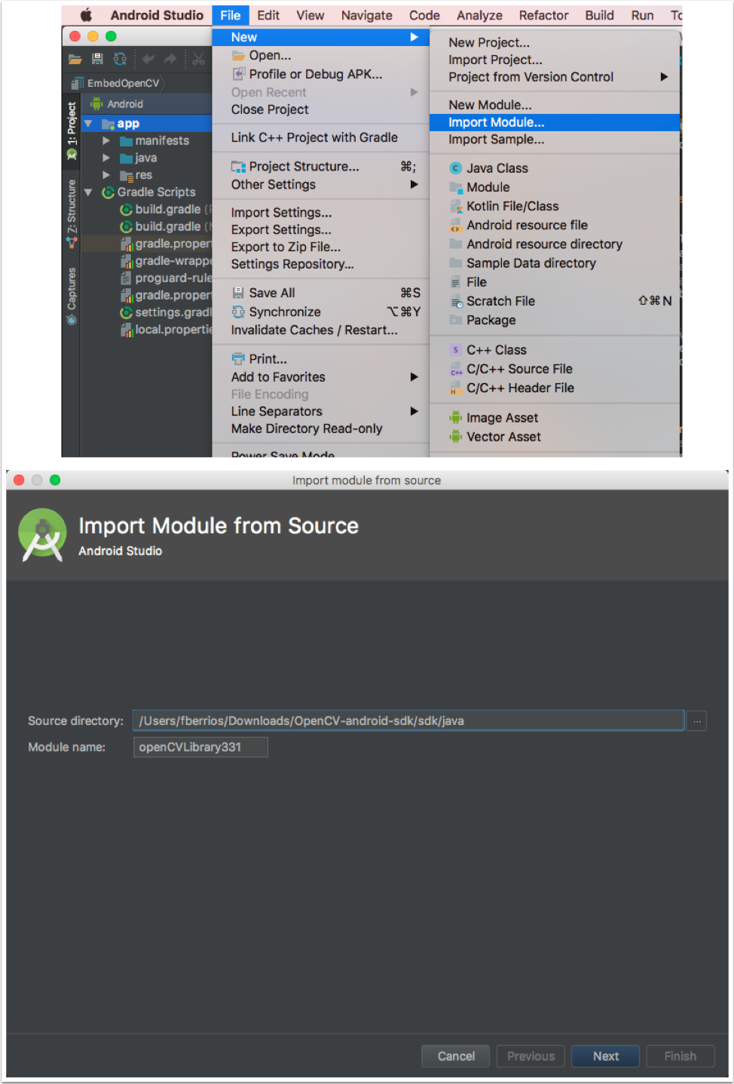Open the Project from Version Control submenu arrow

coord(664,77)
